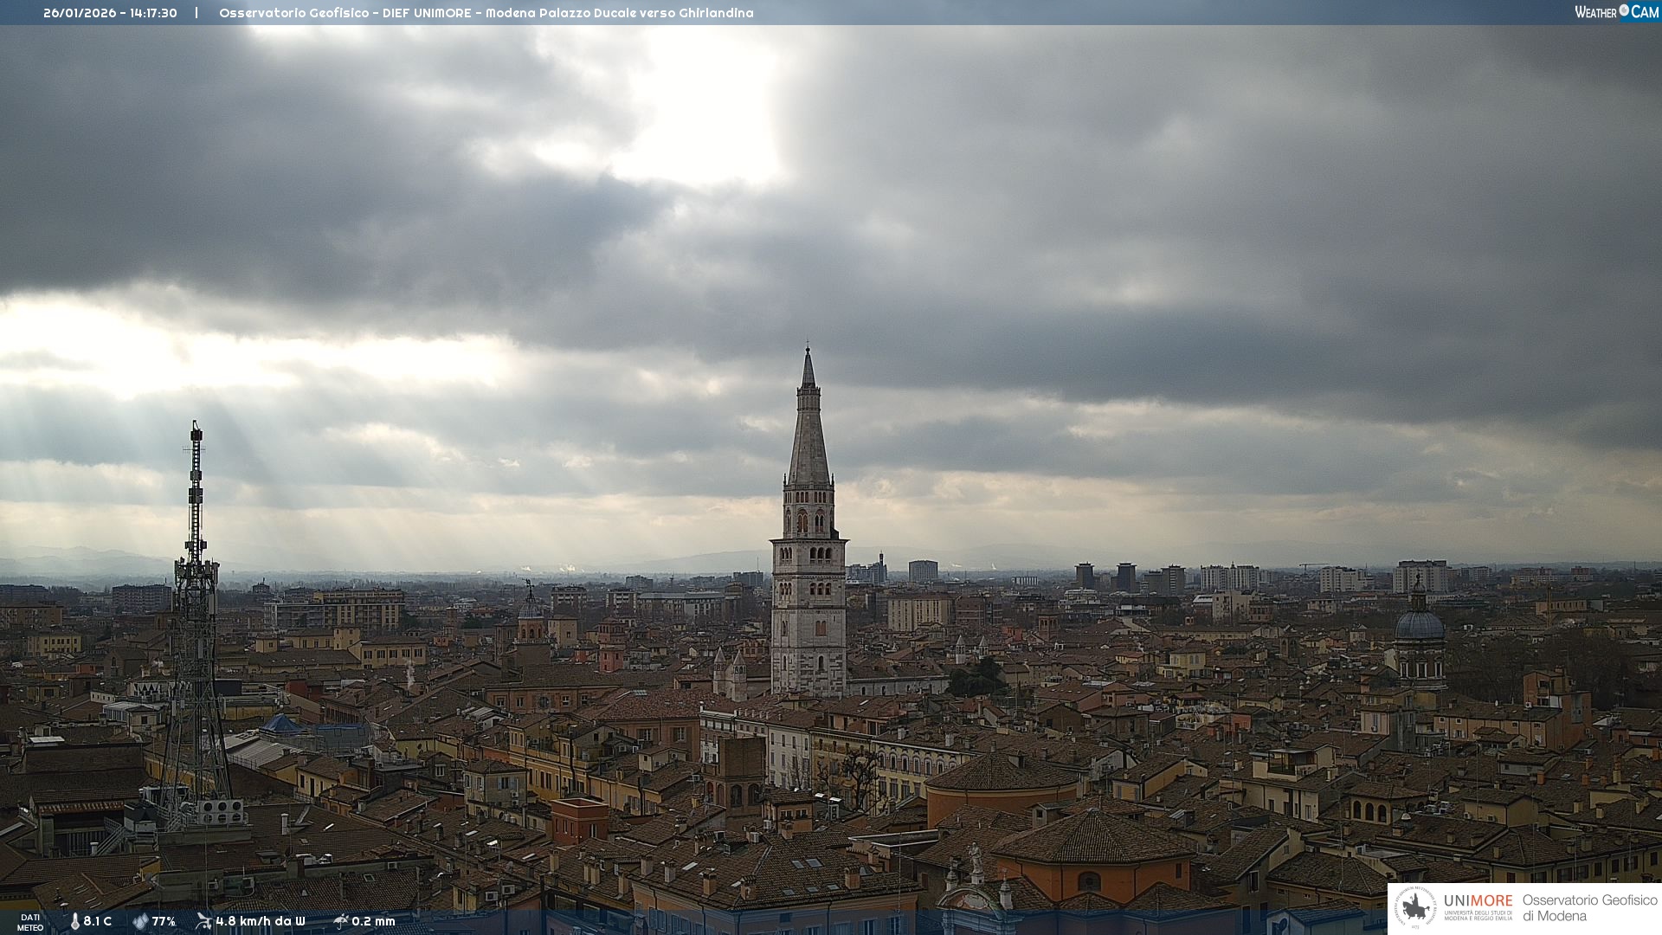Click the thermometer temperature icon
The image size is (1662, 935).
point(74,922)
